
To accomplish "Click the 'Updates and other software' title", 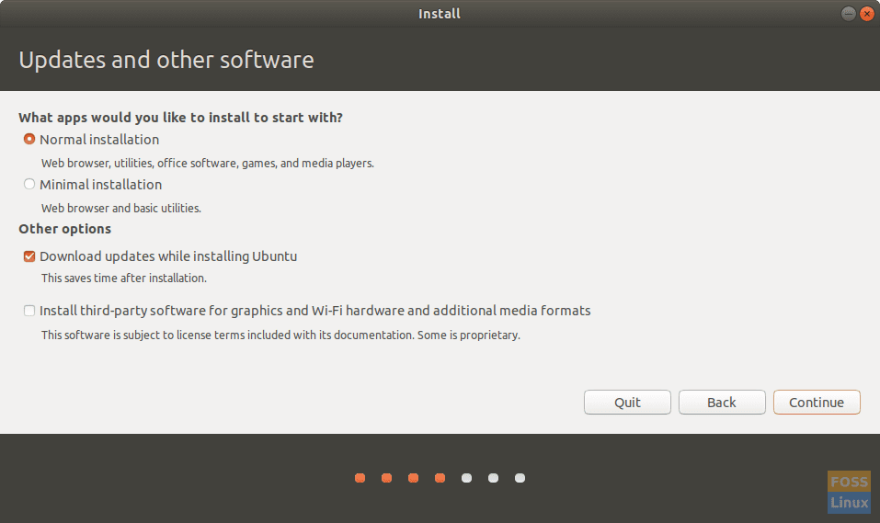I will tap(166, 60).
